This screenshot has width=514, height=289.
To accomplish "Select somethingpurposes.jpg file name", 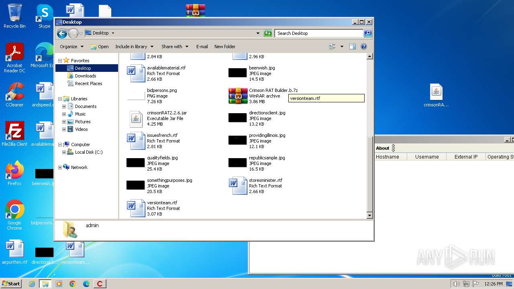I will pyautogui.click(x=169, y=180).
